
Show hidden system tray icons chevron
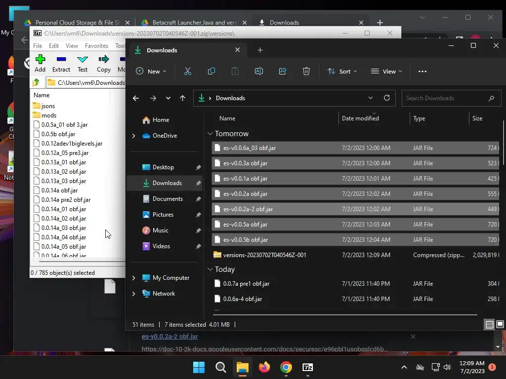click(404, 367)
